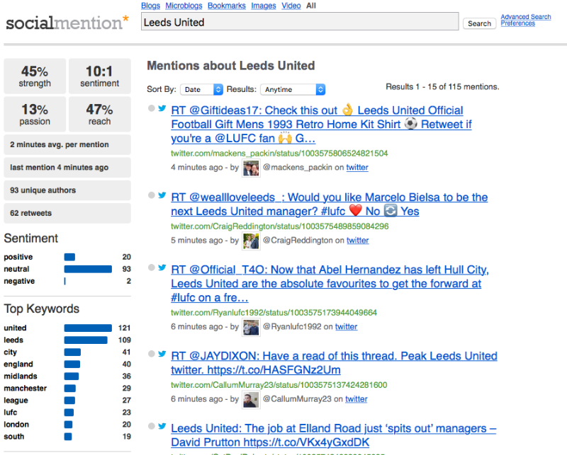Viewport: 567px width, 455px height.
Task: Click the Twitter bird icon beside the Official_T4O mention
Action: coord(162,267)
